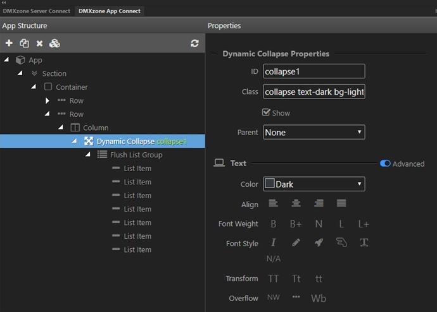Image resolution: width=437 pixels, height=312 pixels.
Task: Click the Container square icon
Action: click(x=48, y=87)
